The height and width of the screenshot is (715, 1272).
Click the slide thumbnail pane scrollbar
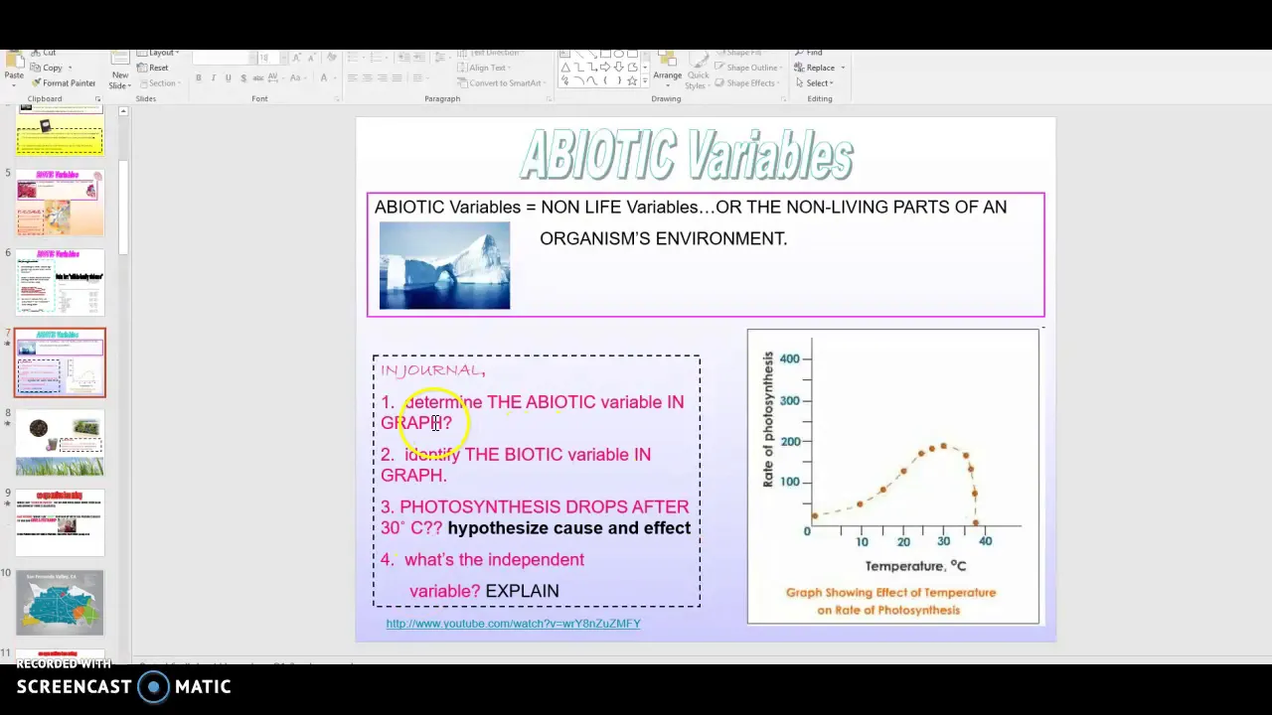click(x=123, y=209)
